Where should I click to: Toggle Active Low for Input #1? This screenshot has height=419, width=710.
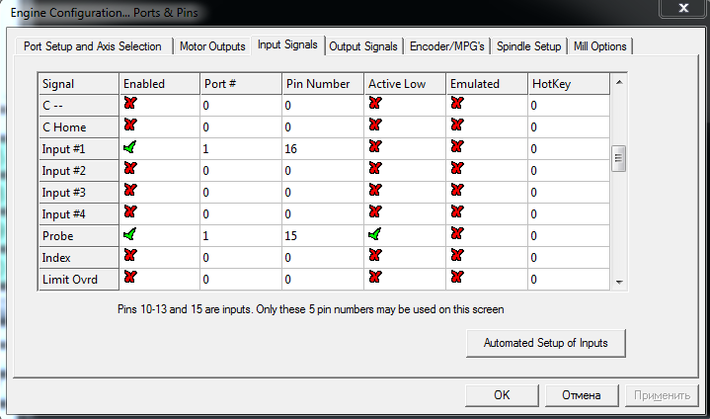coord(375,147)
